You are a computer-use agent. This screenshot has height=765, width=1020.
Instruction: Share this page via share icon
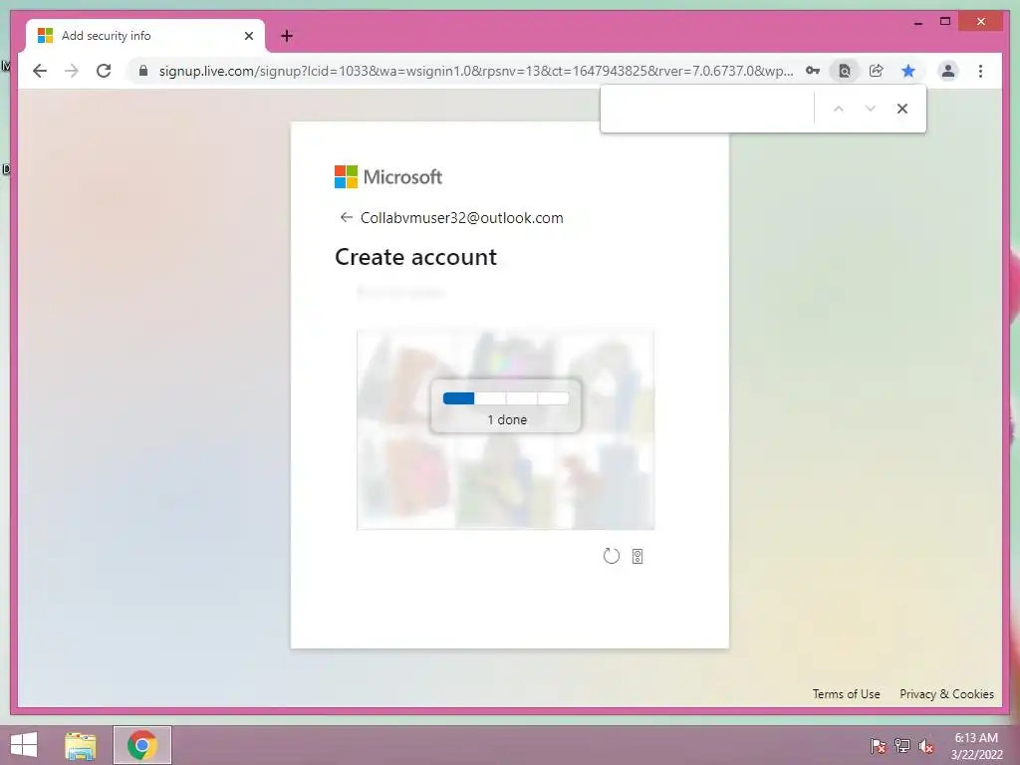[x=877, y=71]
